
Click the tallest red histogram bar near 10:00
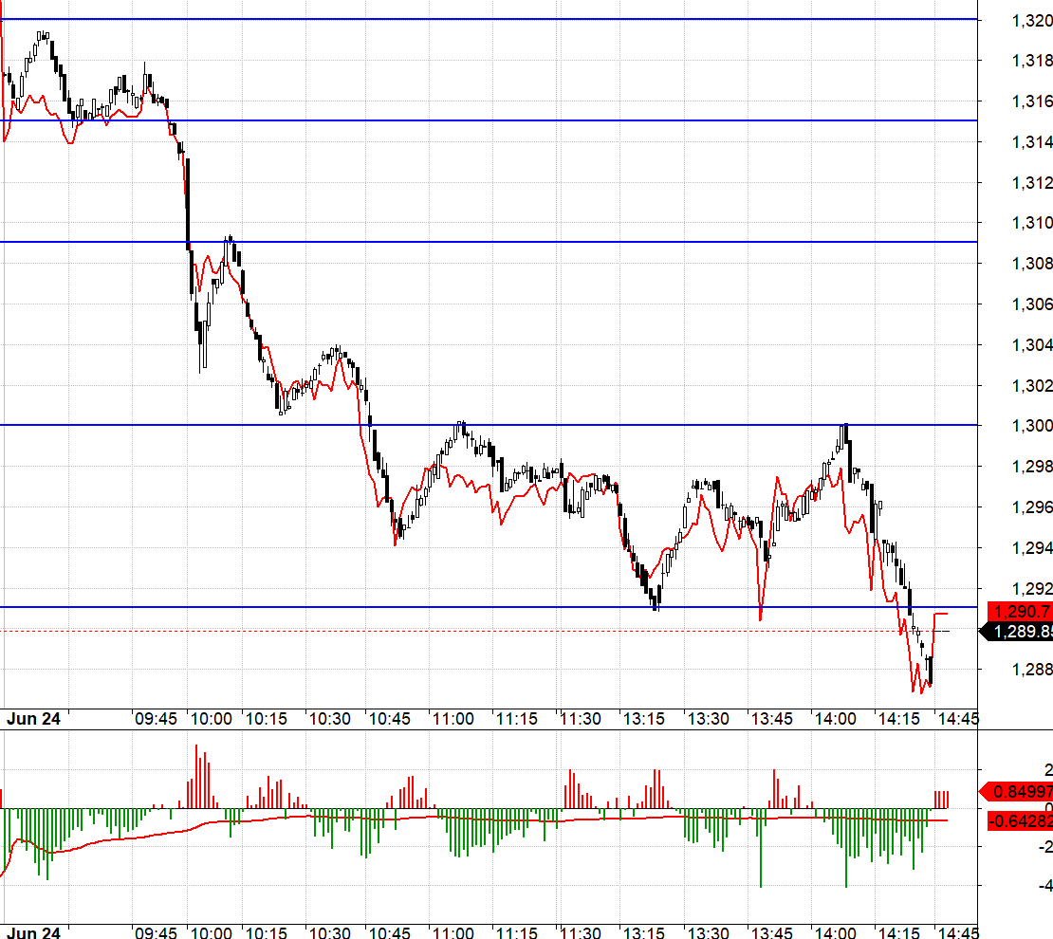tap(196, 776)
